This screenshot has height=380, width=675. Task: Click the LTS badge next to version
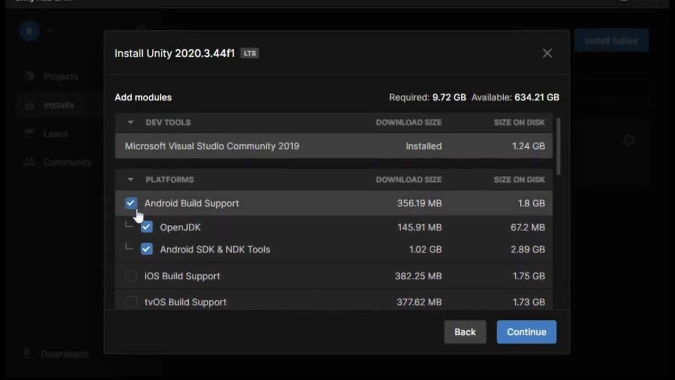point(250,53)
